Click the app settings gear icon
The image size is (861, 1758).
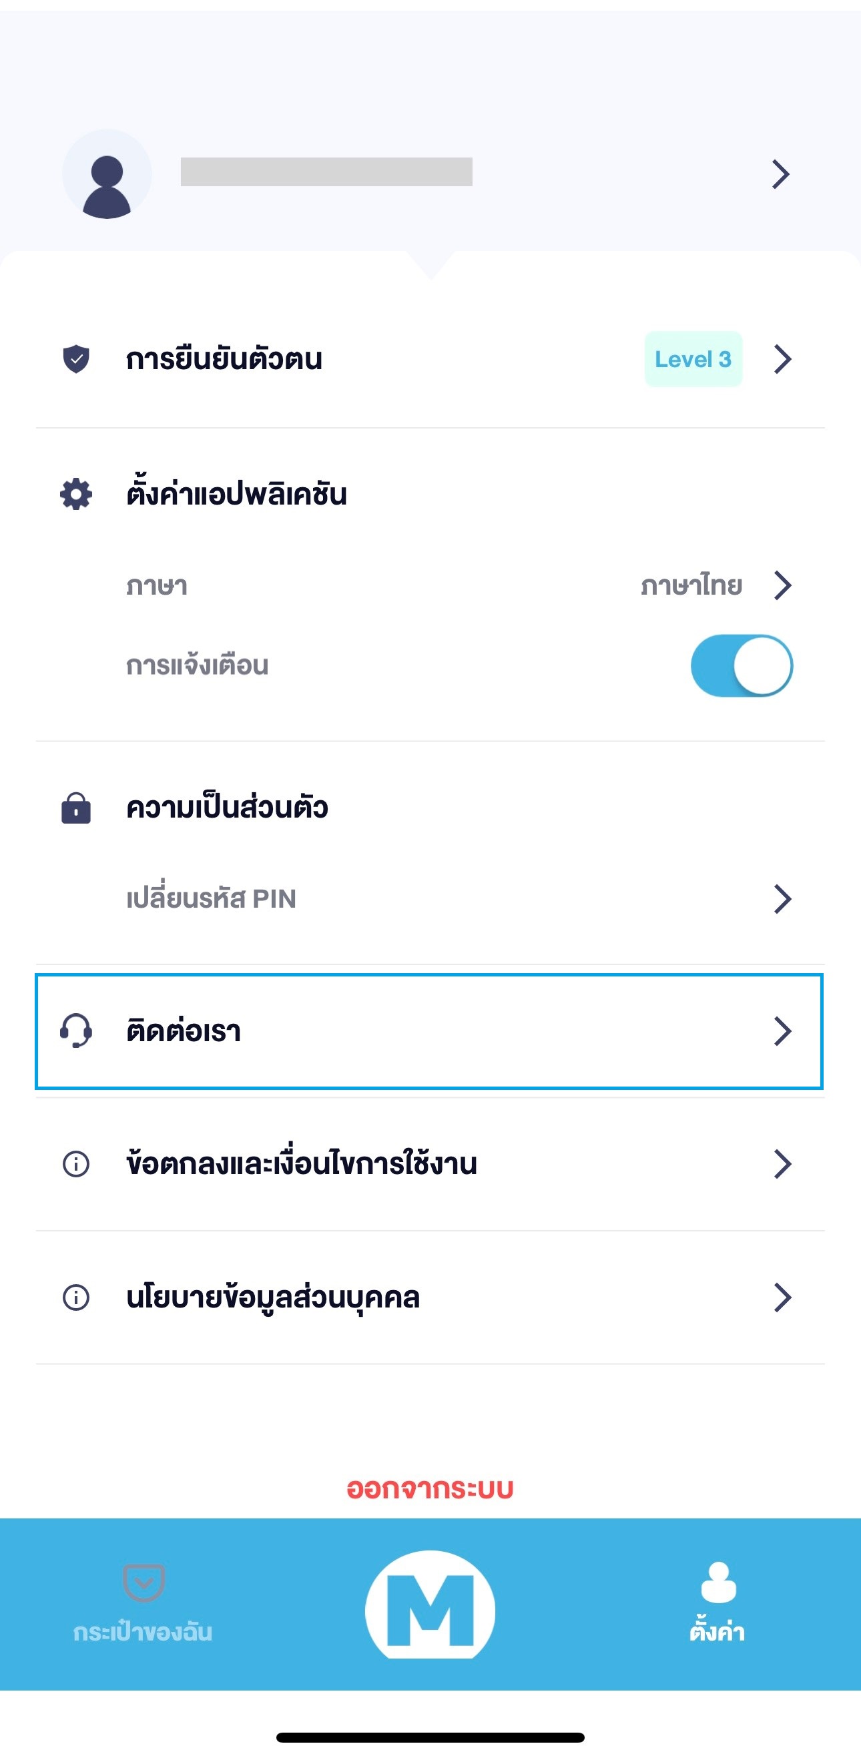click(75, 494)
